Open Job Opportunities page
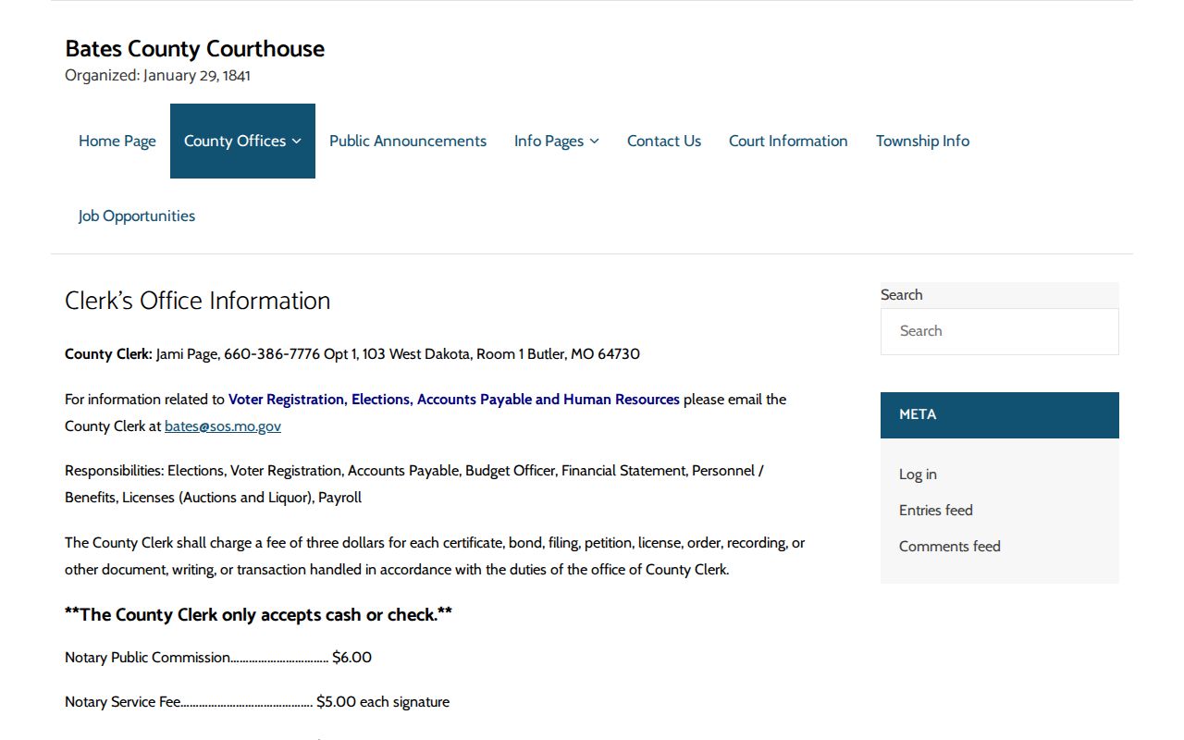 pos(137,216)
